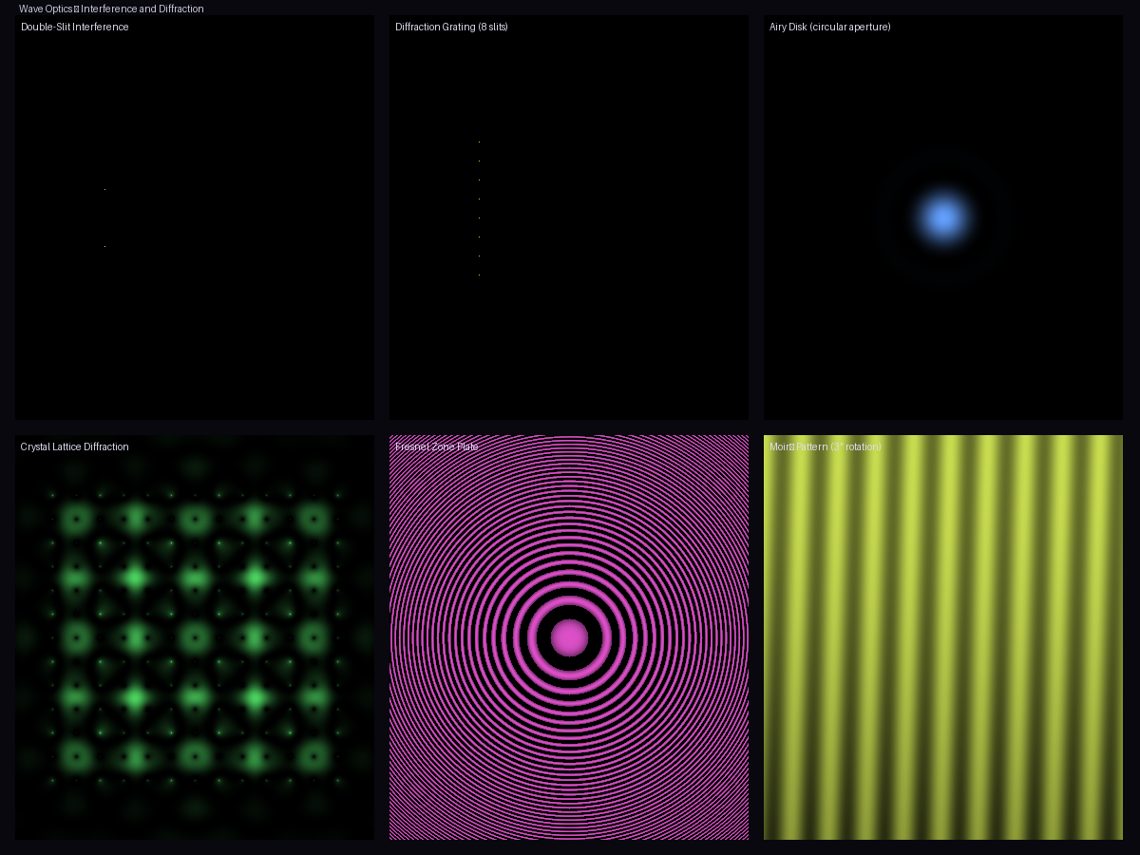Toggle the upper slit in Double-Slit panel
This screenshot has width=1140, height=855.
point(104,188)
